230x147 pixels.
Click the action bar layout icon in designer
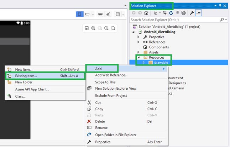[x=100, y=14]
